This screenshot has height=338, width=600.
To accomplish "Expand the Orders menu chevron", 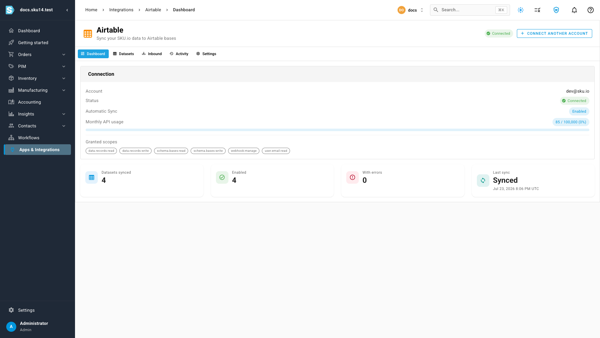I will click(x=64, y=54).
